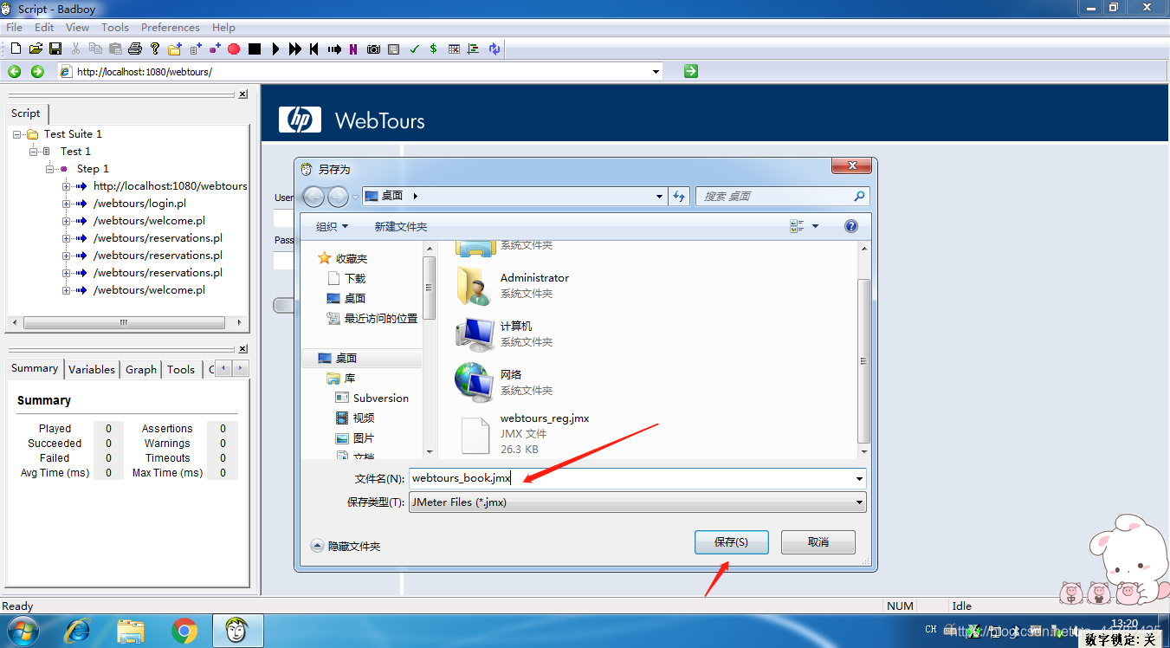1170x648 pixels.
Task: Open the Preferences menu
Action: click(171, 28)
